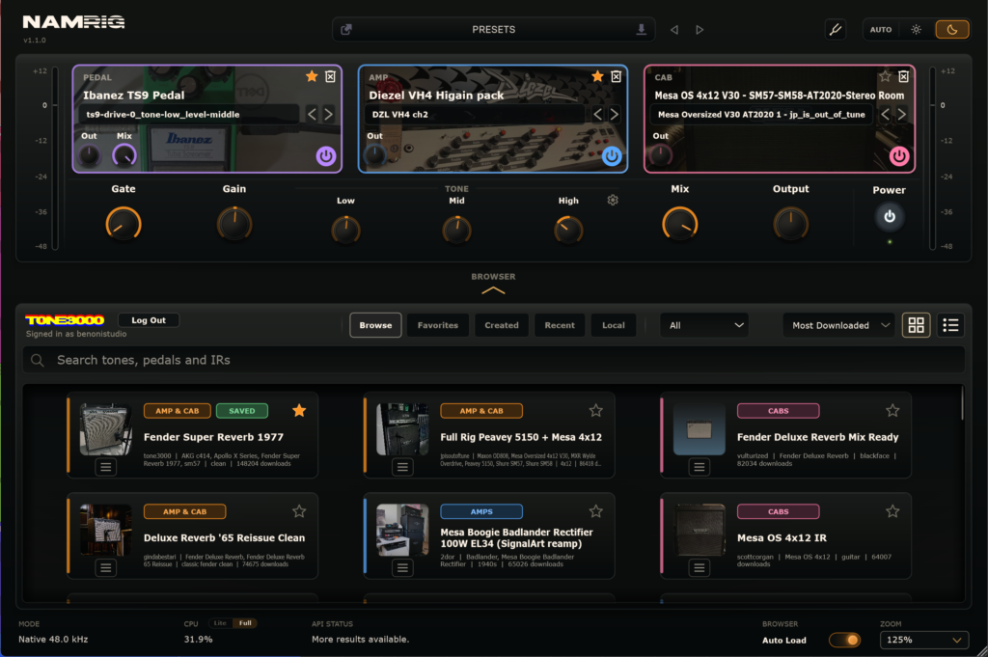The width and height of the screenshot is (988, 657).
Task: Unfavorite the Diezel VH4 amp star
Action: point(597,76)
